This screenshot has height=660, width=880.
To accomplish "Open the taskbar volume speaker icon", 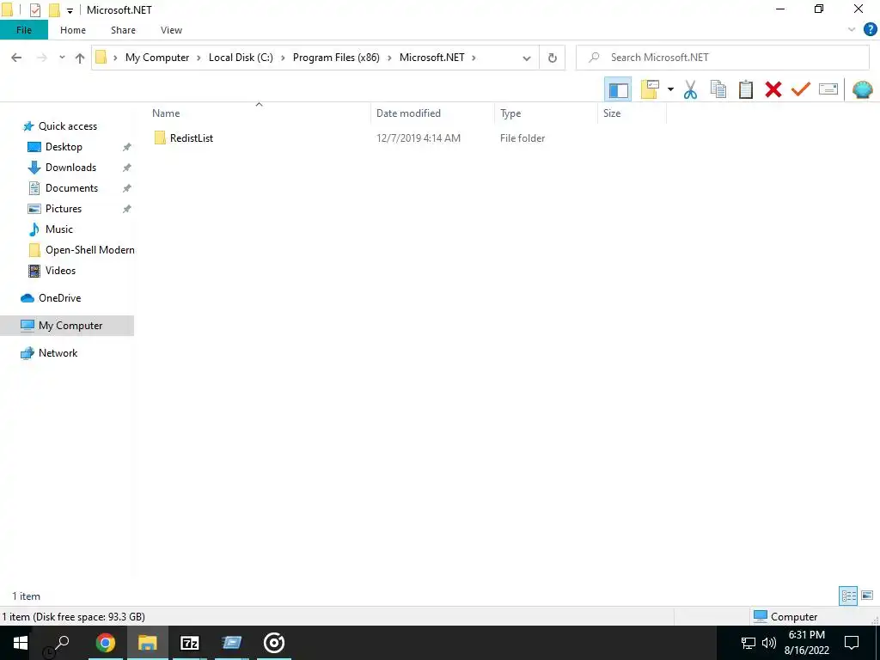I will (769, 643).
